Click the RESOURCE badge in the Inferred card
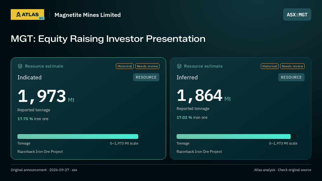322x181 pixels. pyautogui.click(x=291, y=77)
